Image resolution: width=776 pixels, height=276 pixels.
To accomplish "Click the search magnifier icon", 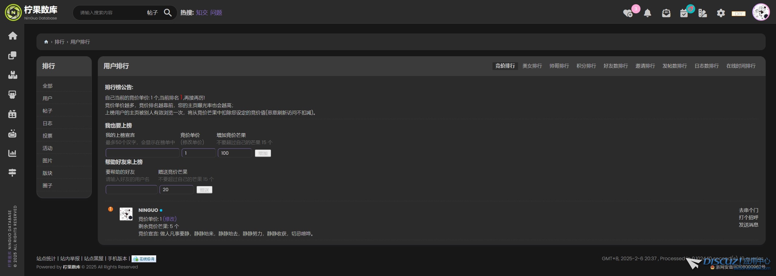I will coord(168,13).
